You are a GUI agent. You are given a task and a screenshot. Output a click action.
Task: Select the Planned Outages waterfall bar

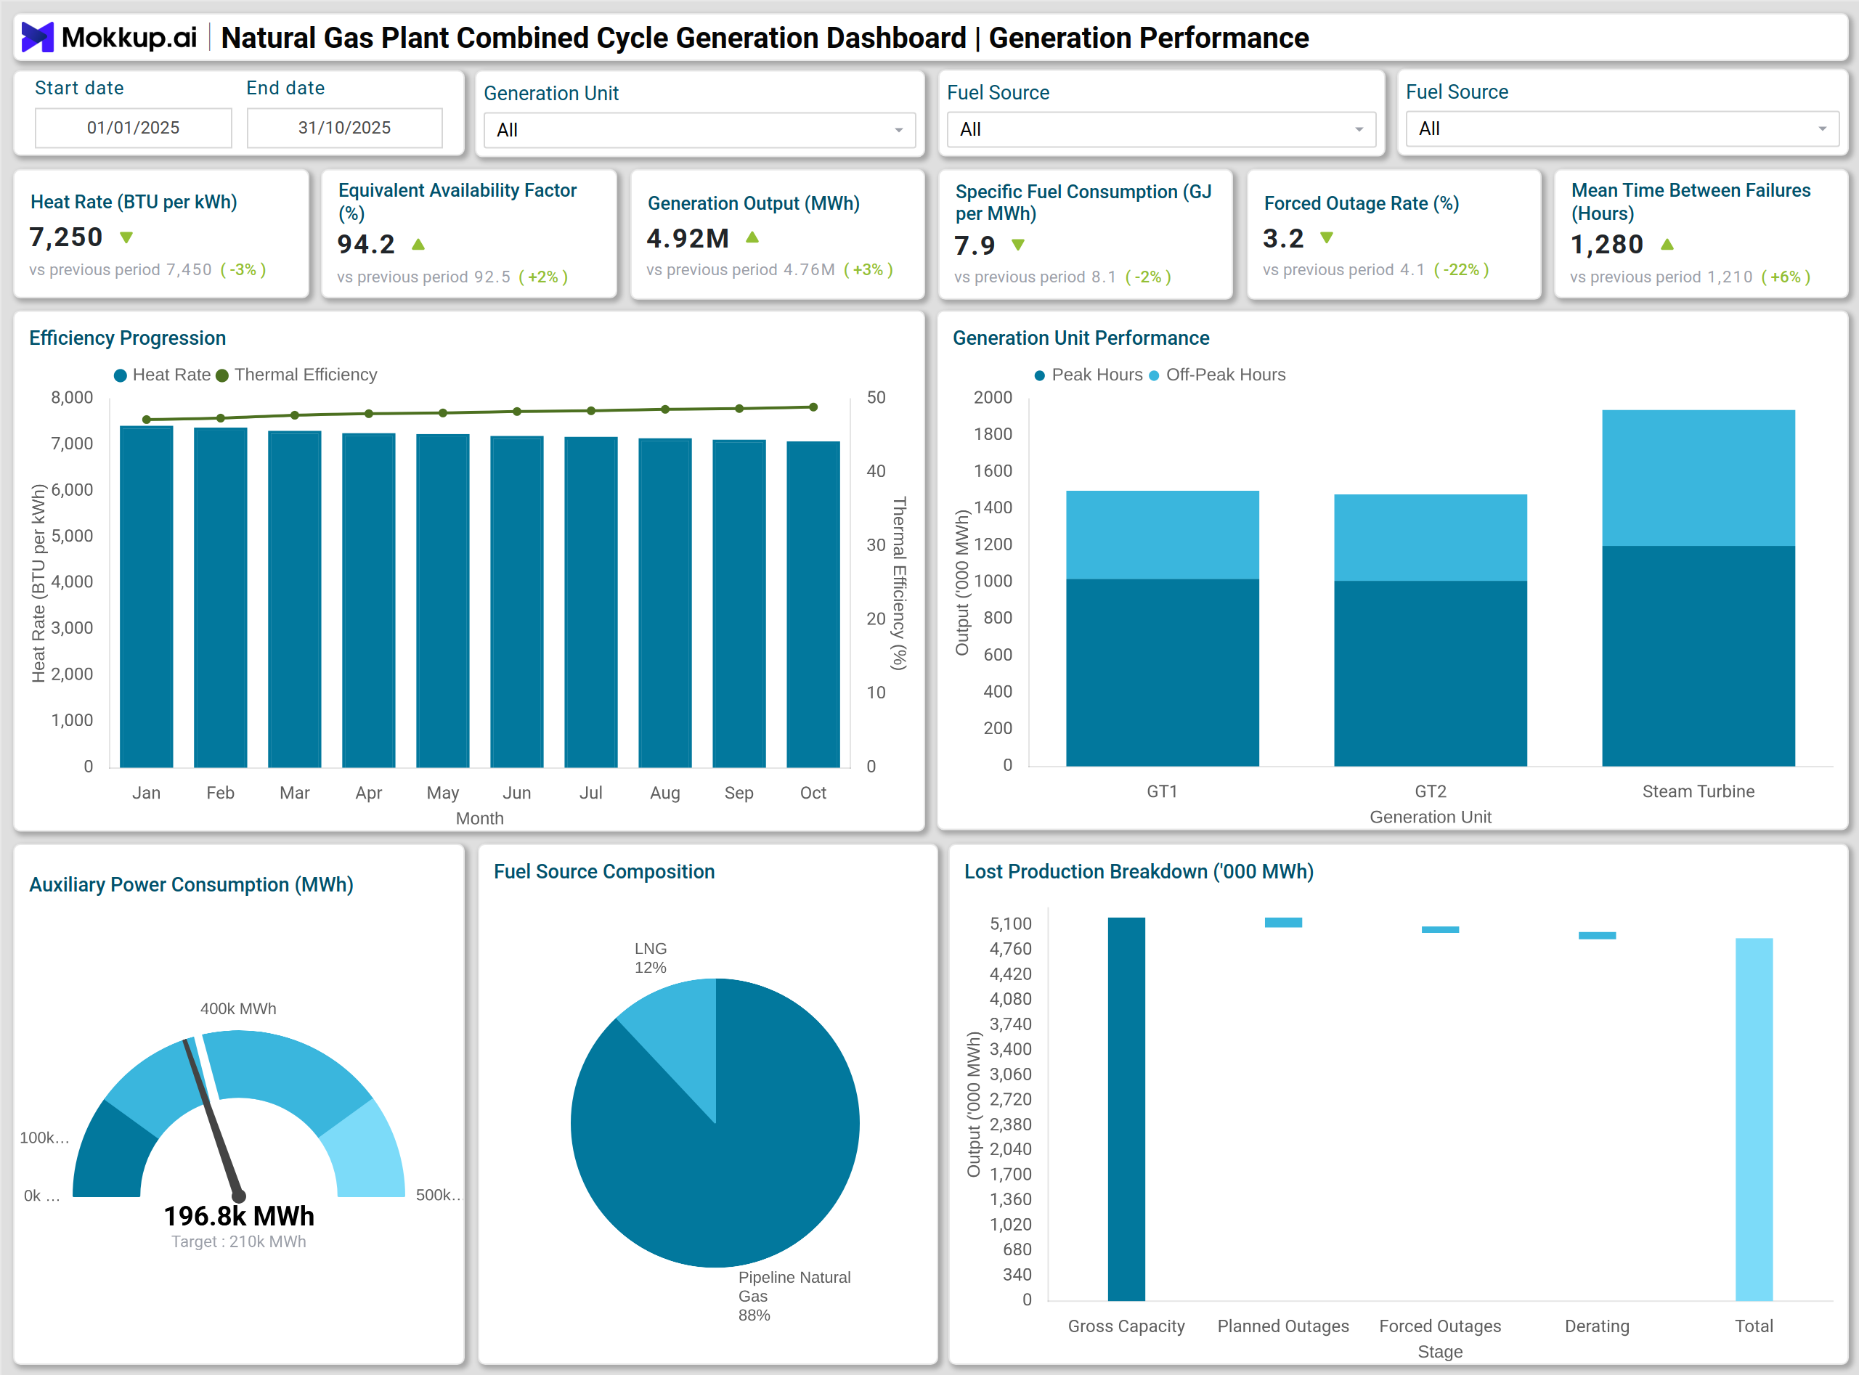click(1284, 922)
